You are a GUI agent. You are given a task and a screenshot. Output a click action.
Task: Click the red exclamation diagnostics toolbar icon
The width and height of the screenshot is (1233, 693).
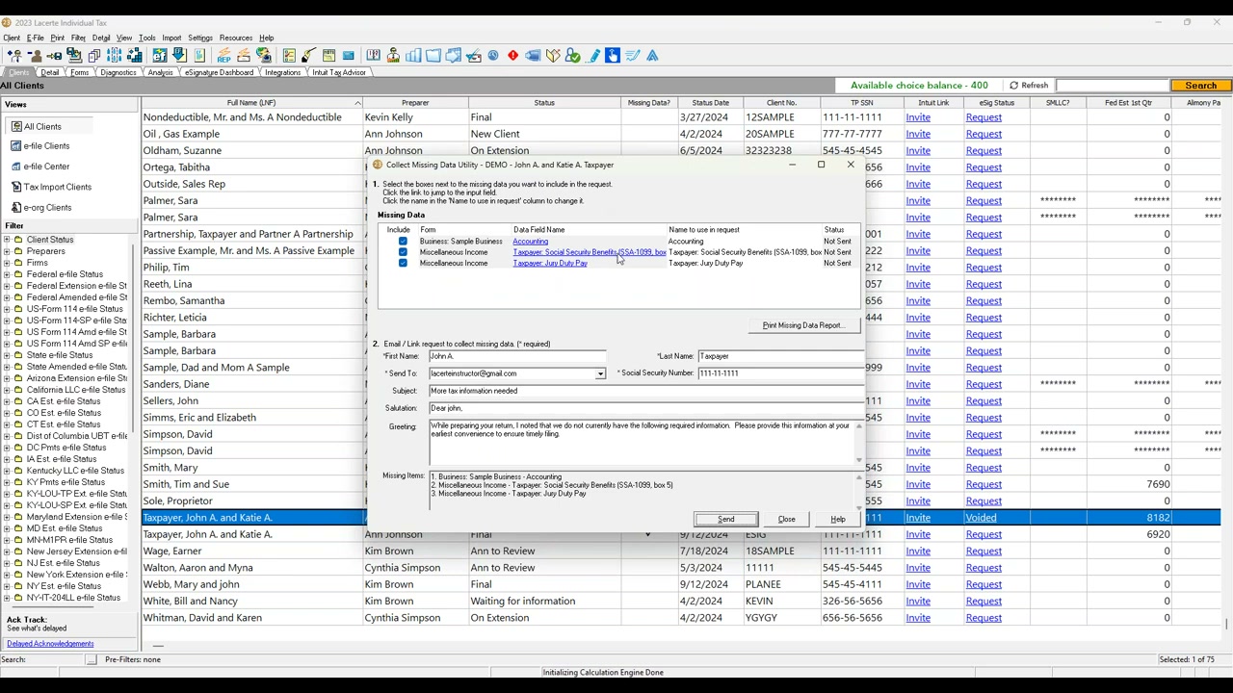[x=512, y=56]
